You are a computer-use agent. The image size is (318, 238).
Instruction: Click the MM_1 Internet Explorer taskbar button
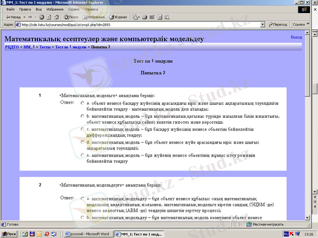click(139, 234)
